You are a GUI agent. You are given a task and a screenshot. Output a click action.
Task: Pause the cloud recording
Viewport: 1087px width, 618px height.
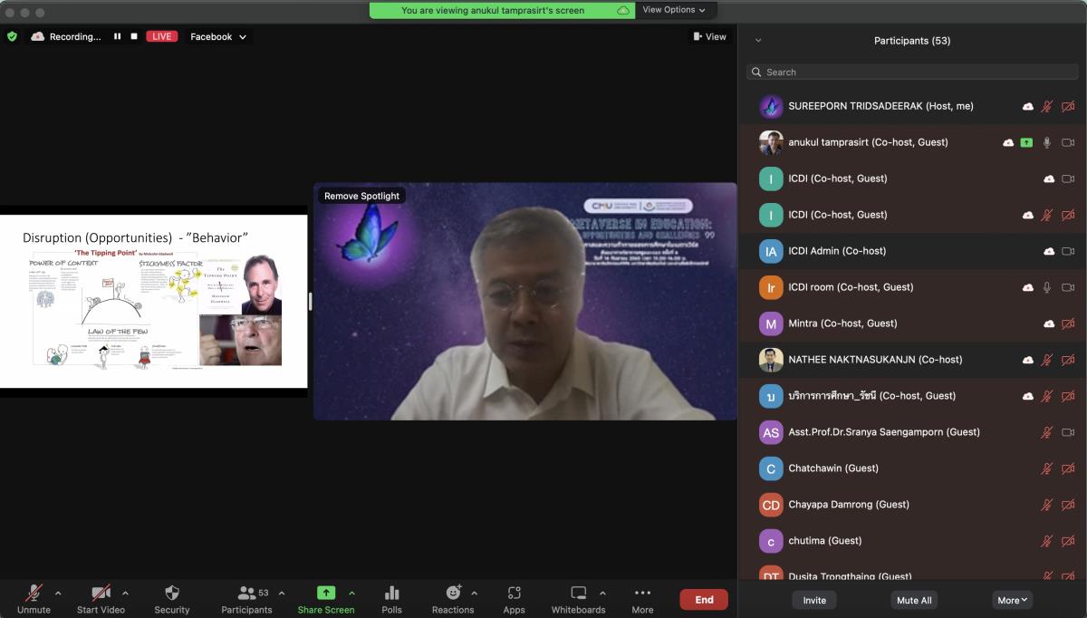pos(117,36)
